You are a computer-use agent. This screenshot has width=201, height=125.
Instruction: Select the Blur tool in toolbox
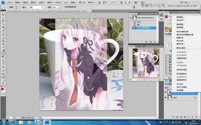pos(3,54)
